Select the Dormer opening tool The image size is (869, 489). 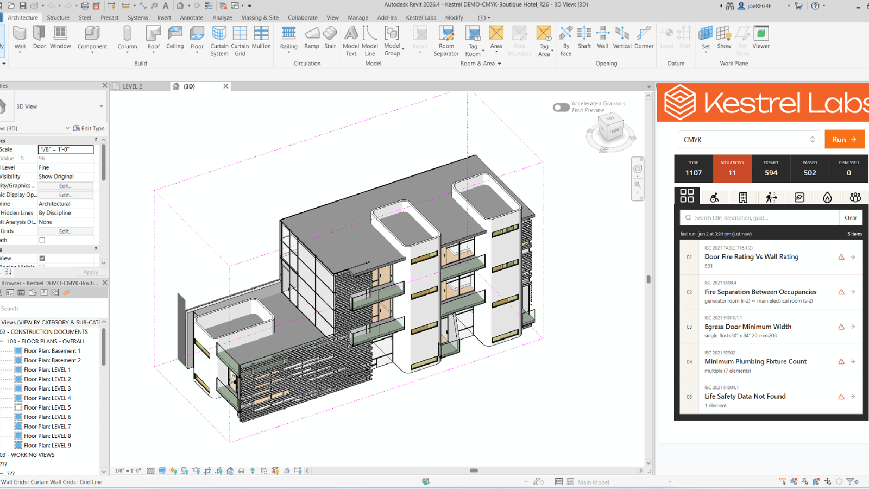[644, 38]
